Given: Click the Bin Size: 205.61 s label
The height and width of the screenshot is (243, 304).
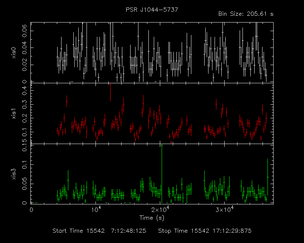Looking at the screenshot, I should 246,14.
